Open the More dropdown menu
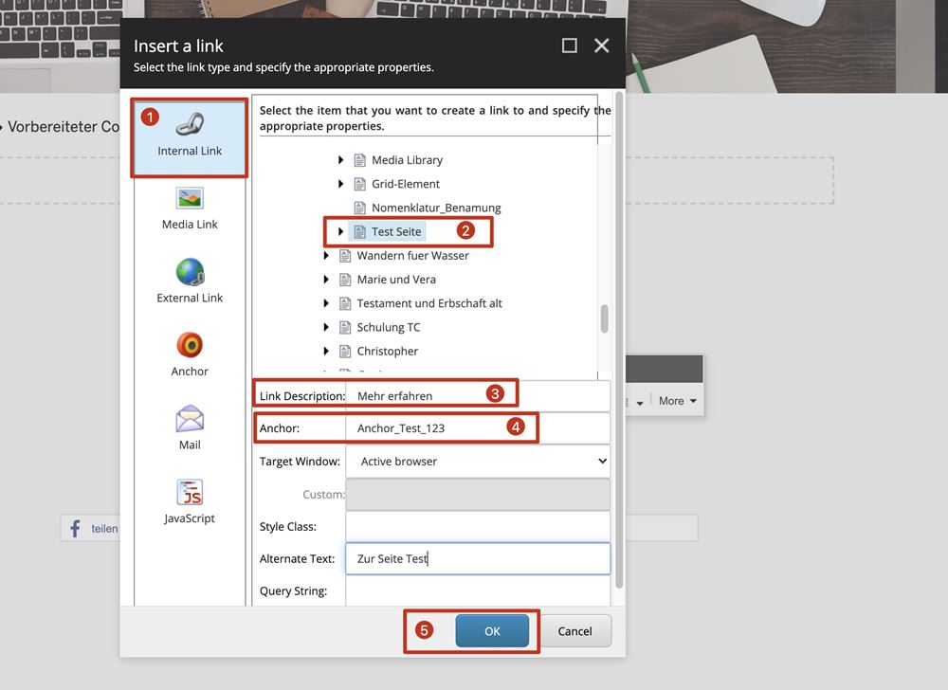This screenshot has width=948, height=690. (677, 401)
